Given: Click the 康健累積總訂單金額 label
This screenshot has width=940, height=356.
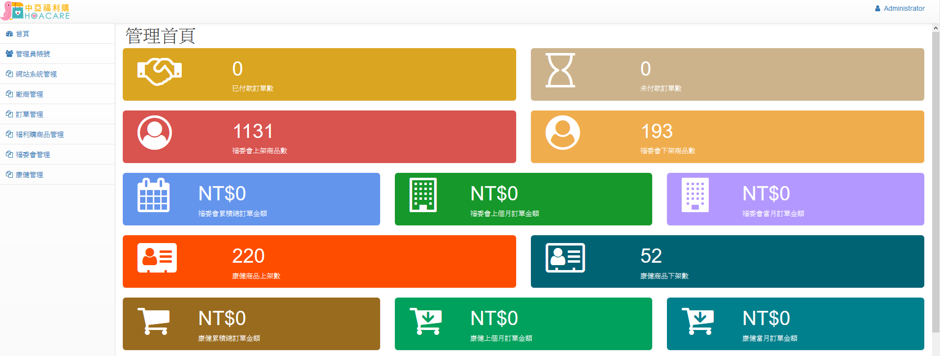Looking at the screenshot, I should pyautogui.click(x=229, y=338).
